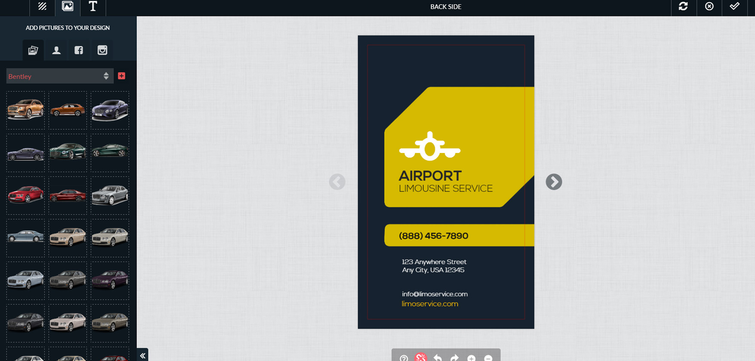Add the green Bentley front-angled thumbnail
The width and height of the screenshot is (755, 361).
click(68, 153)
